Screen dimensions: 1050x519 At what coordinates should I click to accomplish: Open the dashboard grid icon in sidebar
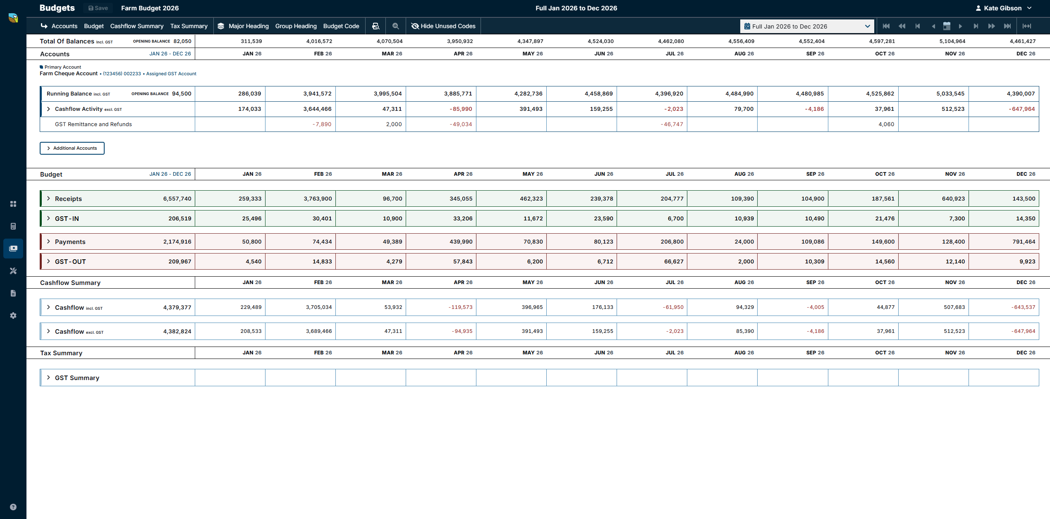point(13,204)
